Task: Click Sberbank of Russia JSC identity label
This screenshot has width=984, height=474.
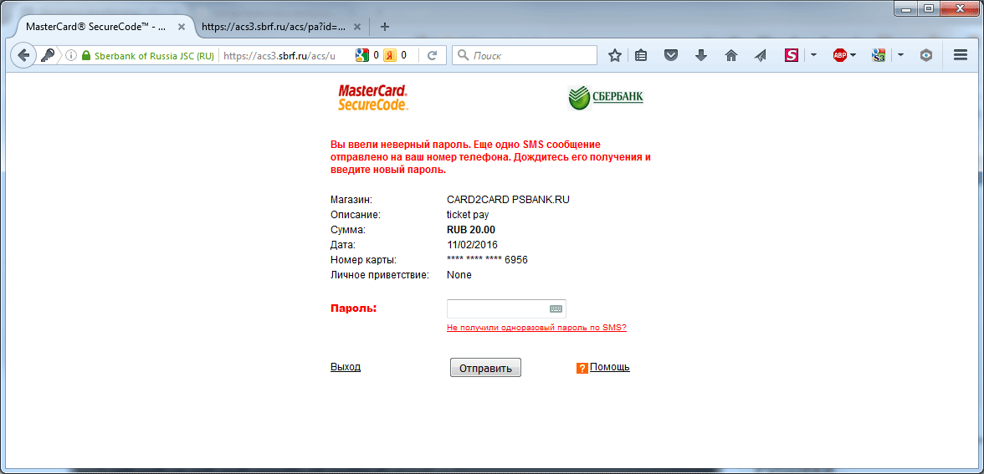Action: tap(154, 55)
